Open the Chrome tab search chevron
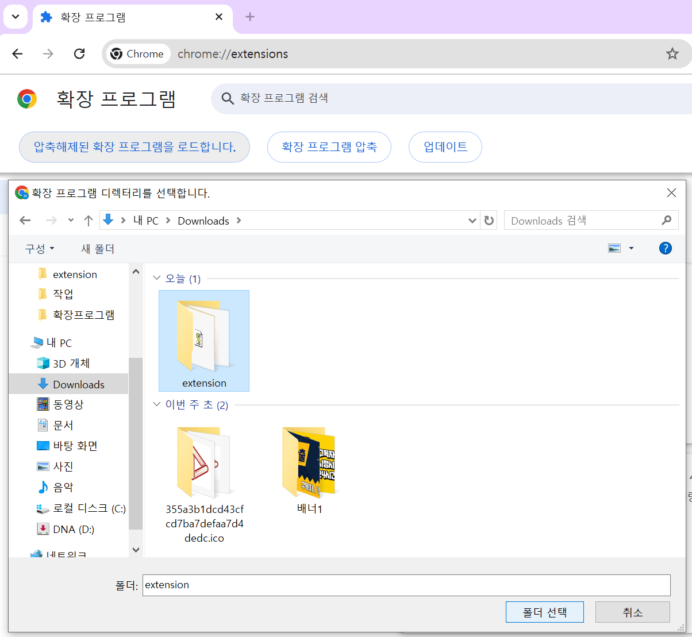The image size is (692, 637). tap(16, 17)
